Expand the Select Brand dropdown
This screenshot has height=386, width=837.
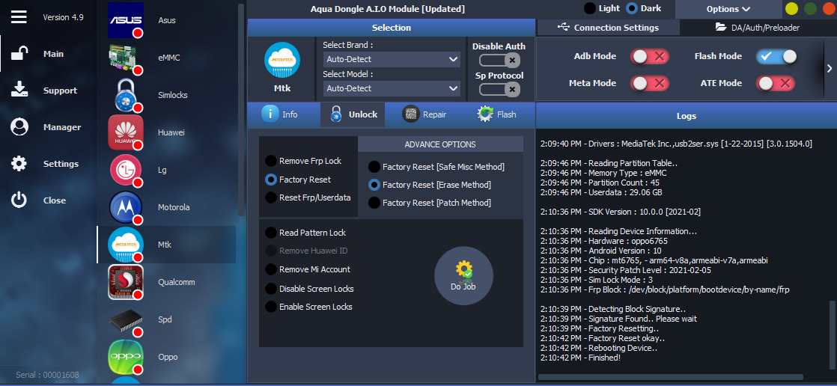392,59
